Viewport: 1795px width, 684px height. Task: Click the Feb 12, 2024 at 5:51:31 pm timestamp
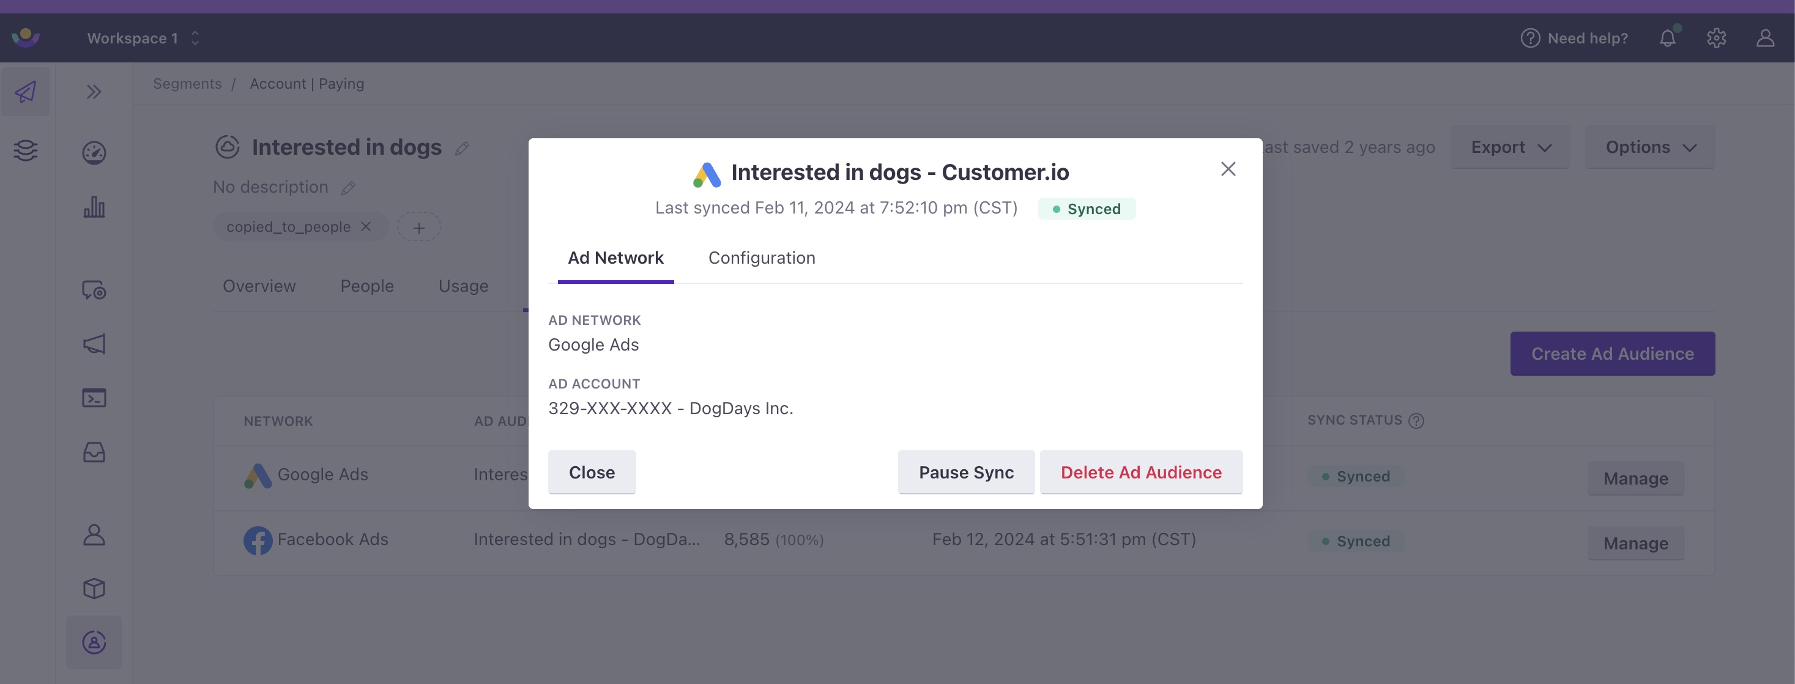click(x=1064, y=540)
